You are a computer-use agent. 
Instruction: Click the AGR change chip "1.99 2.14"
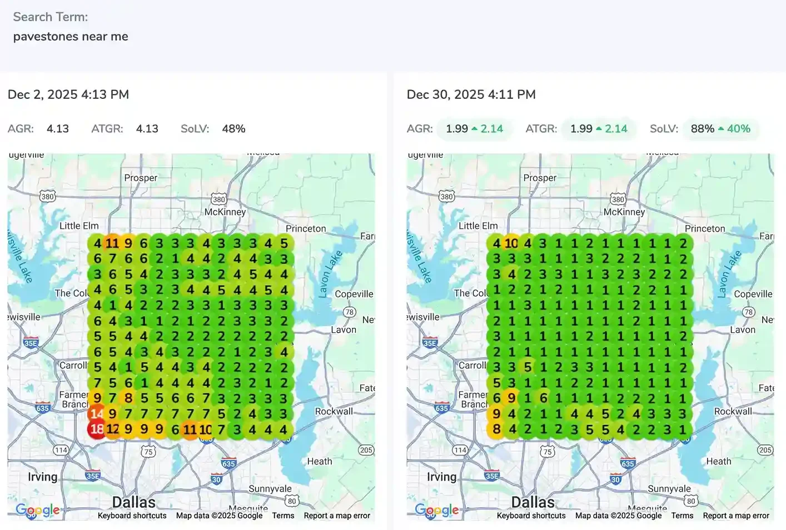click(475, 128)
